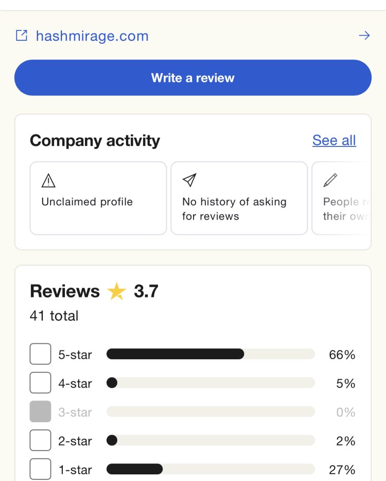The width and height of the screenshot is (386, 481).
Task: Click the 1-star percentage bar
Action: [x=210, y=469]
